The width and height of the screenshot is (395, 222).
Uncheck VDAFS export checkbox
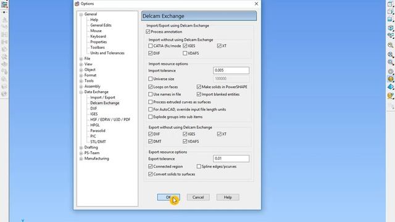pyautogui.click(x=185, y=141)
